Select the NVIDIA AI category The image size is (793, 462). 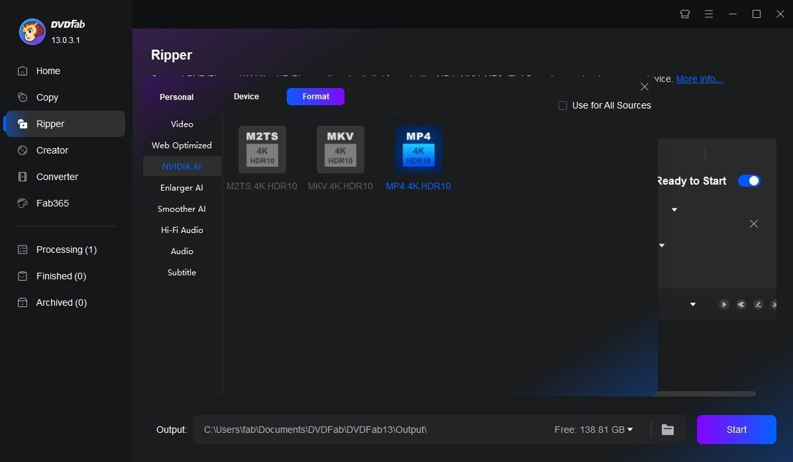(x=182, y=166)
